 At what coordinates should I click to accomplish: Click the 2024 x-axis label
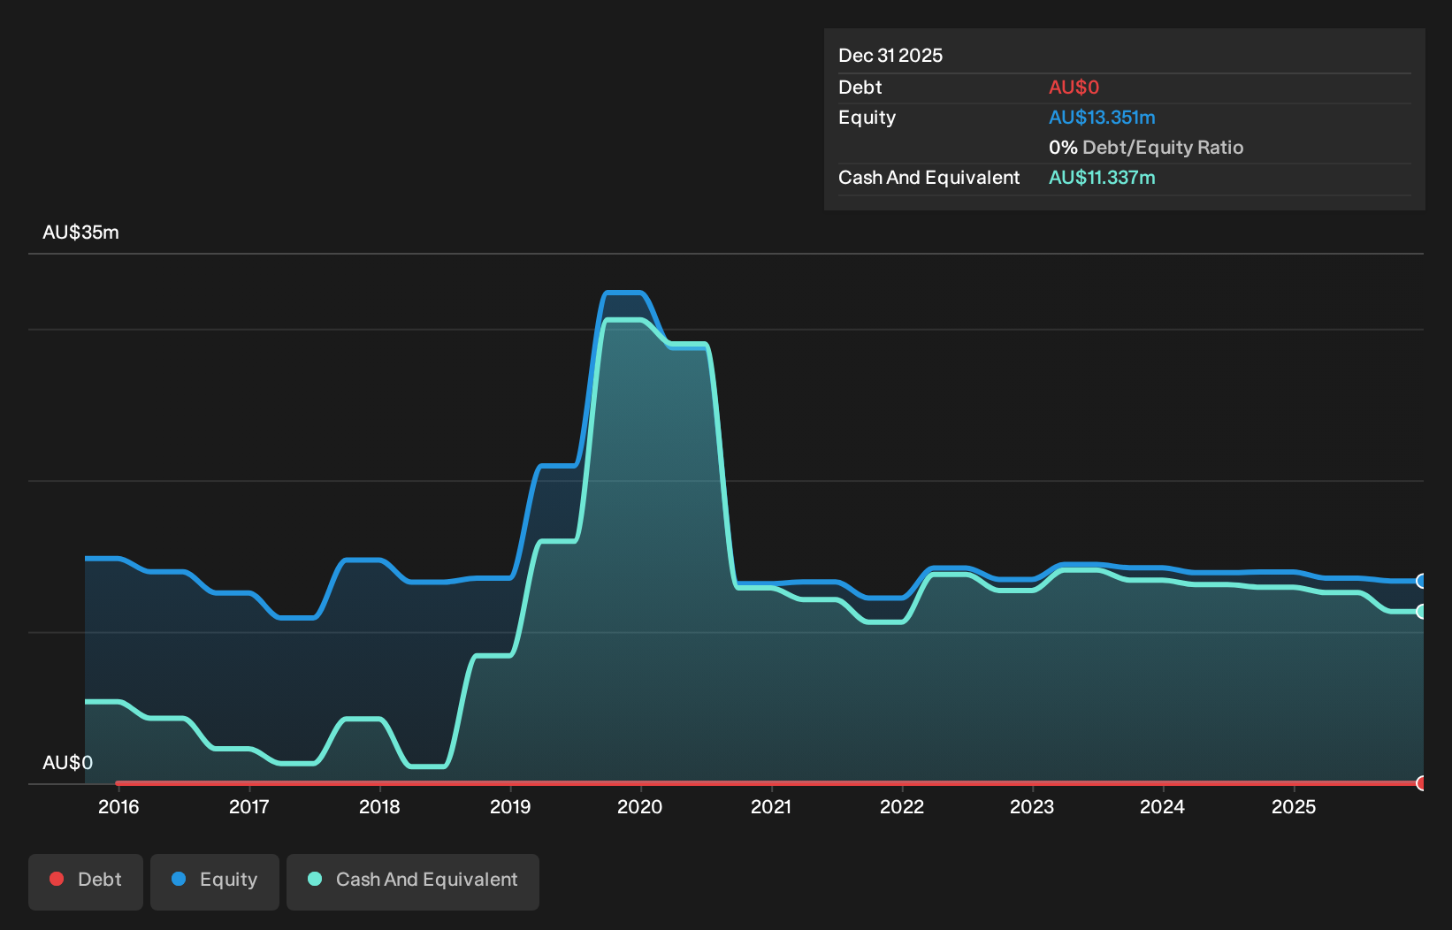tap(1163, 807)
